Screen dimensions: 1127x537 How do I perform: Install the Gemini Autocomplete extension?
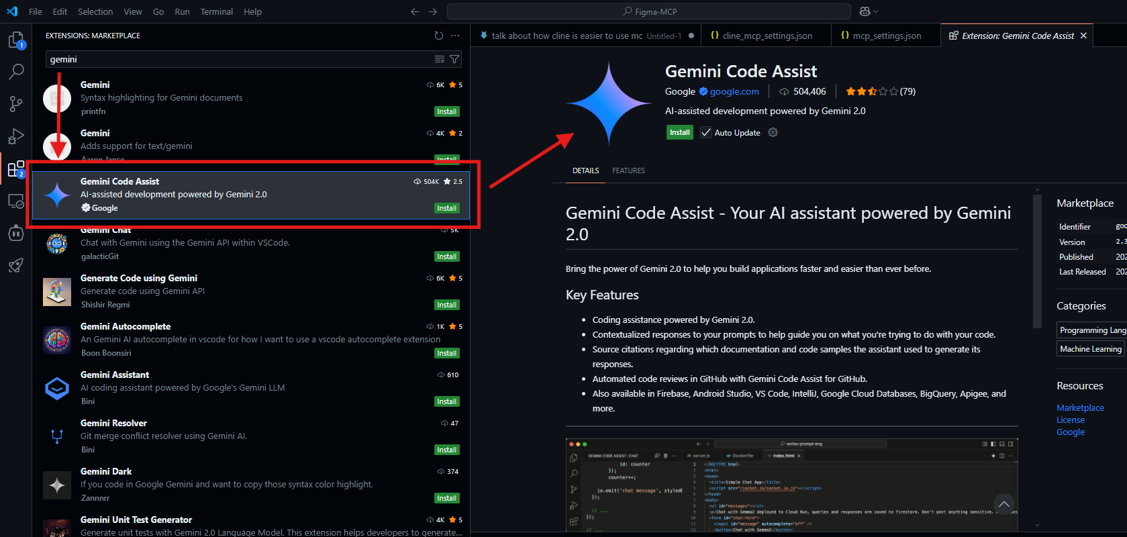tap(446, 353)
